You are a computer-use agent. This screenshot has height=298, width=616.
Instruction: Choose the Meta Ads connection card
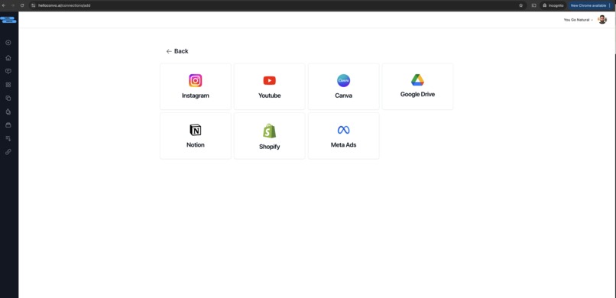[x=343, y=136]
